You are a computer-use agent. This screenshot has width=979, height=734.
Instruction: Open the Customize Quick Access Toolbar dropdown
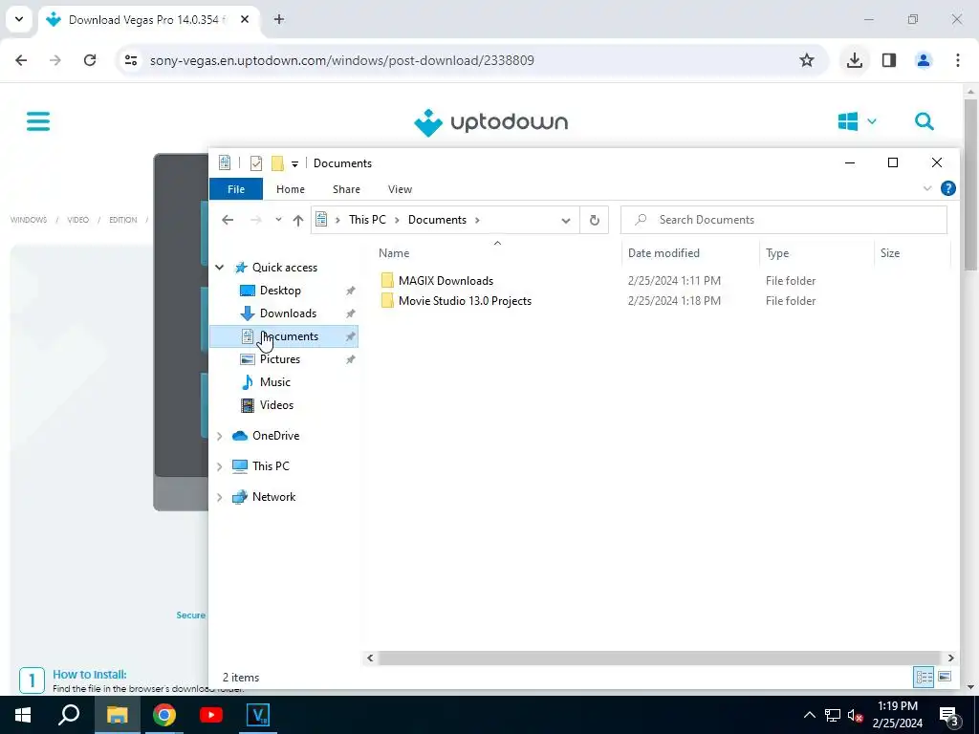[x=294, y=164]
